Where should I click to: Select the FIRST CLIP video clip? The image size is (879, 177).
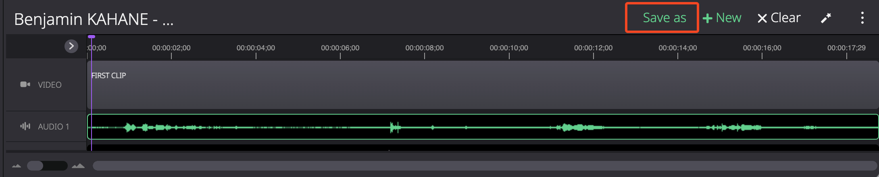[483, 85]
